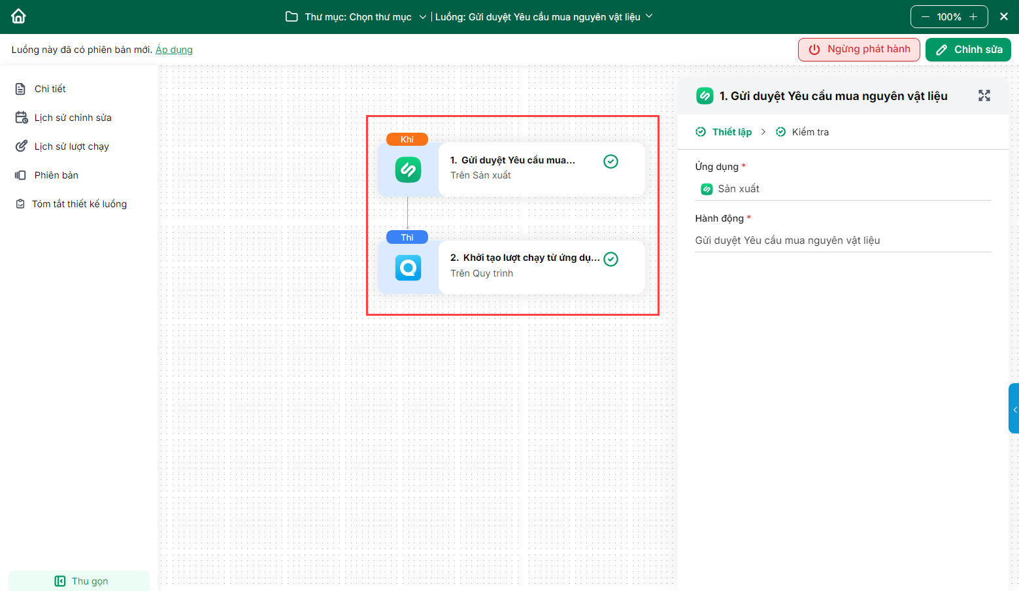Click the zoom in plus icon
This screenshot has width=1019, height=591.
(x=973, y=17)
